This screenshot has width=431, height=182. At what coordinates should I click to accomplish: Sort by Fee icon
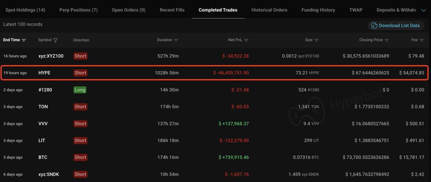tap(422, 40)
